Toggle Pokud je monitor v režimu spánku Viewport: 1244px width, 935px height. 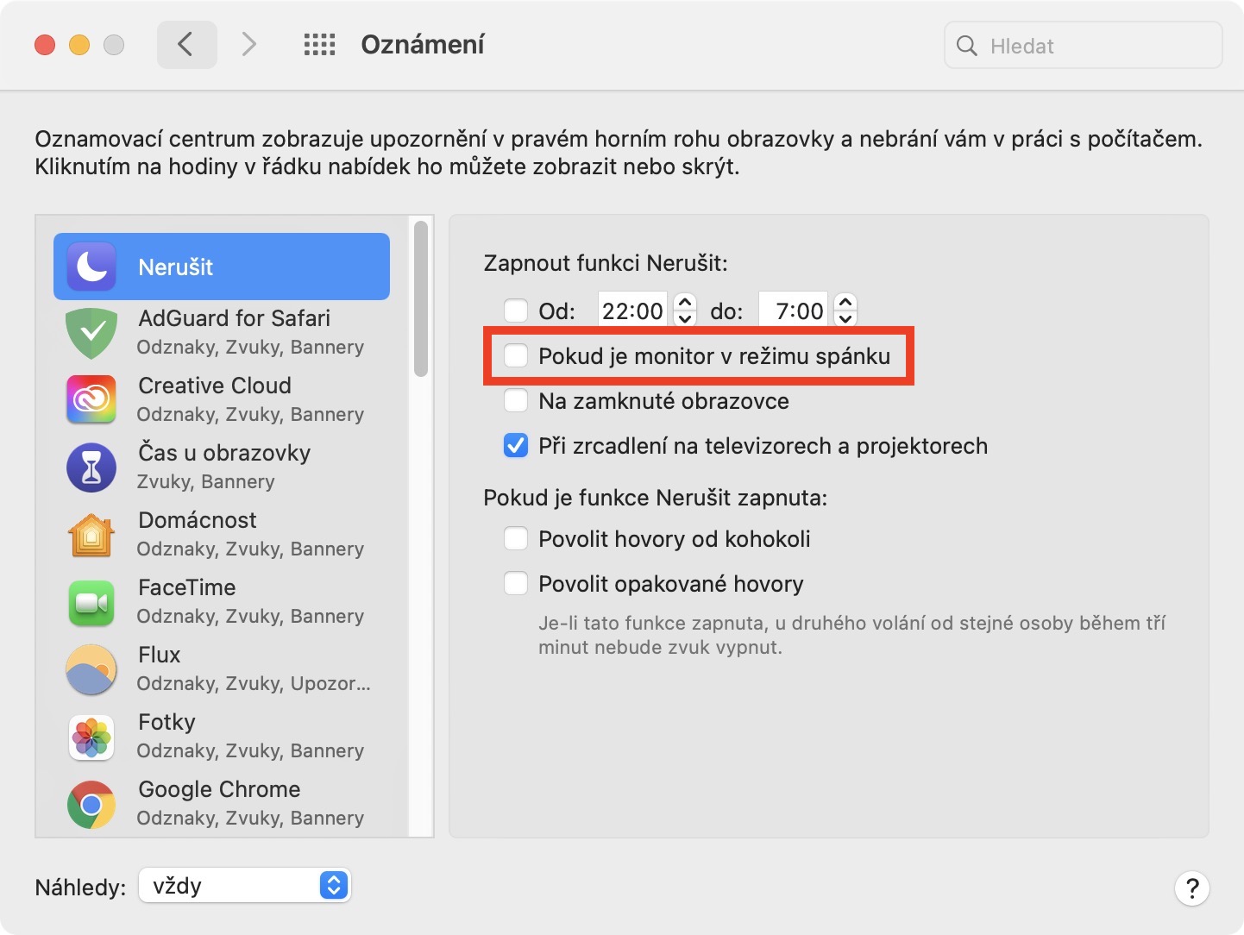[516, 355]
